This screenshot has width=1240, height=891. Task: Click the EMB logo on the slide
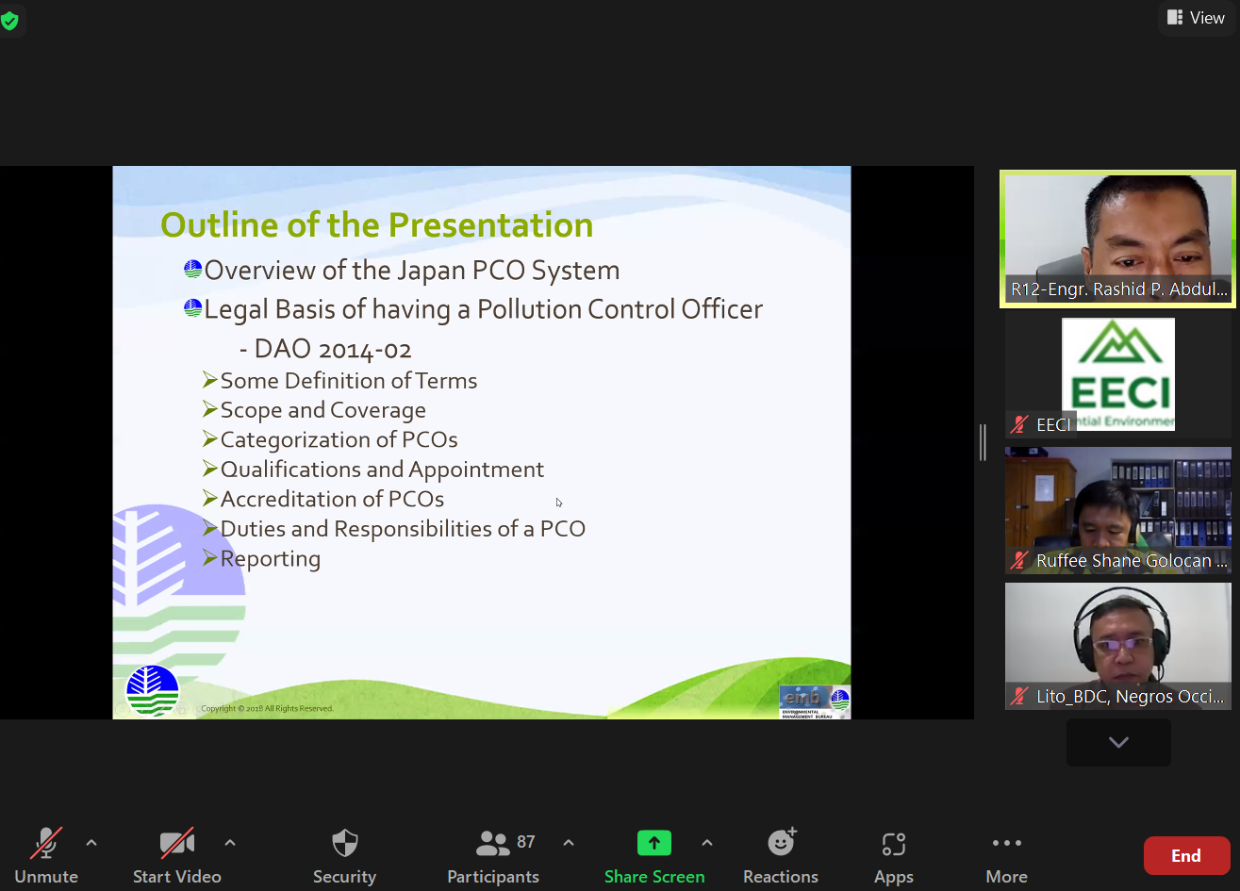point(815,701)
